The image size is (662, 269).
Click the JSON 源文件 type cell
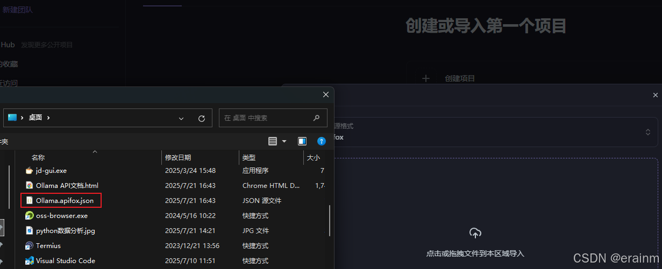pyautogui.click(x=262, y=200)
